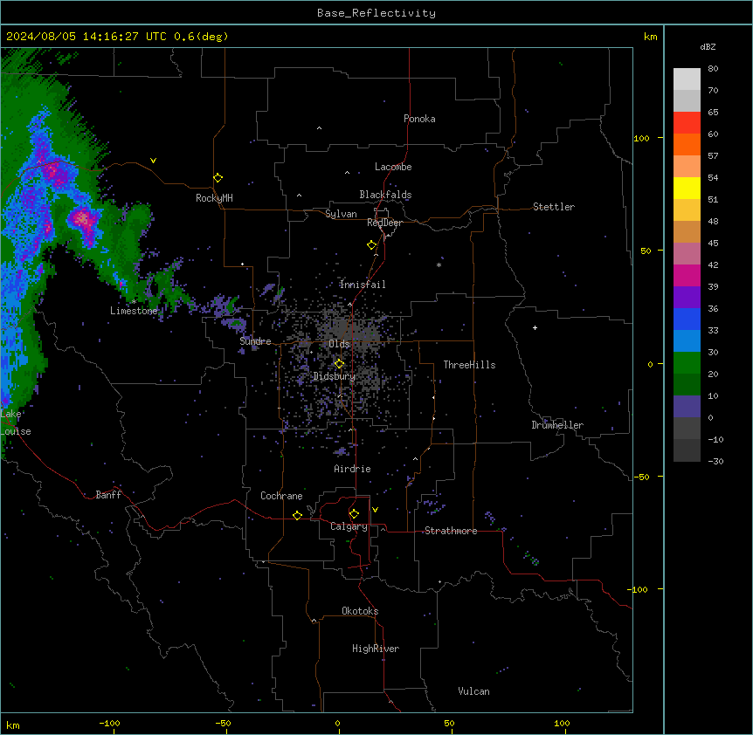Click the Blackfalds city label
The width and height of the screenshot is (753, 735).
[x=385, y=195]
